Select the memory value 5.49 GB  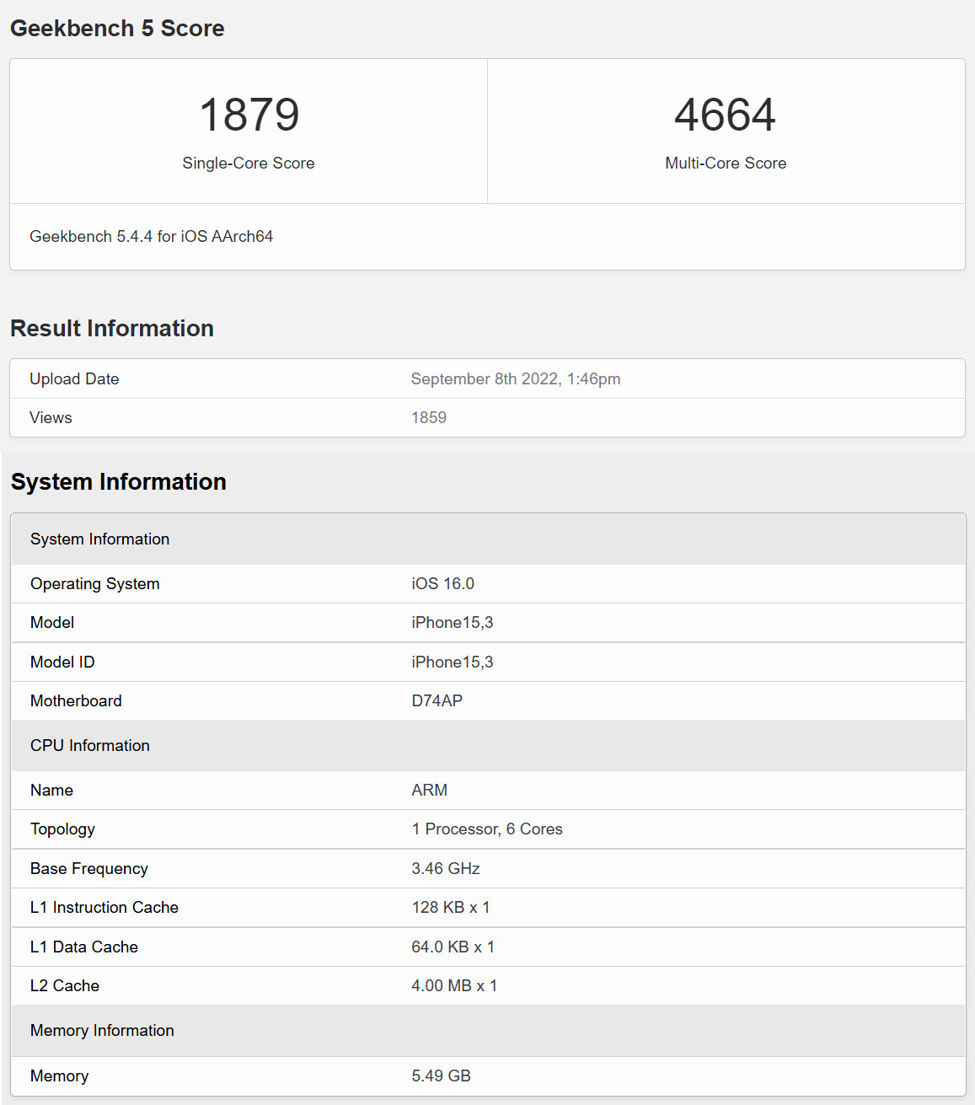441,1076
